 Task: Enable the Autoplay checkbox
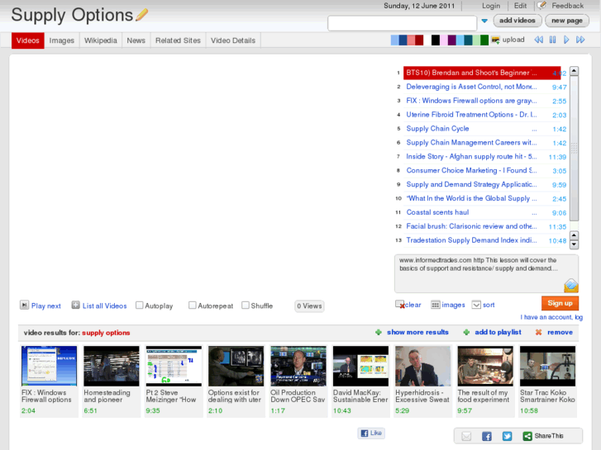pyautogui.click(x=140, y=306)
